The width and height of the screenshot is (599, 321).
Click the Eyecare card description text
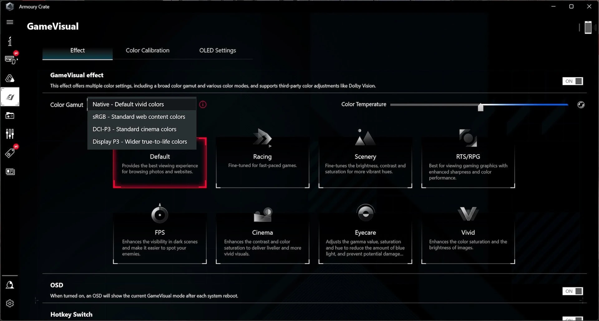pos(365,248)
